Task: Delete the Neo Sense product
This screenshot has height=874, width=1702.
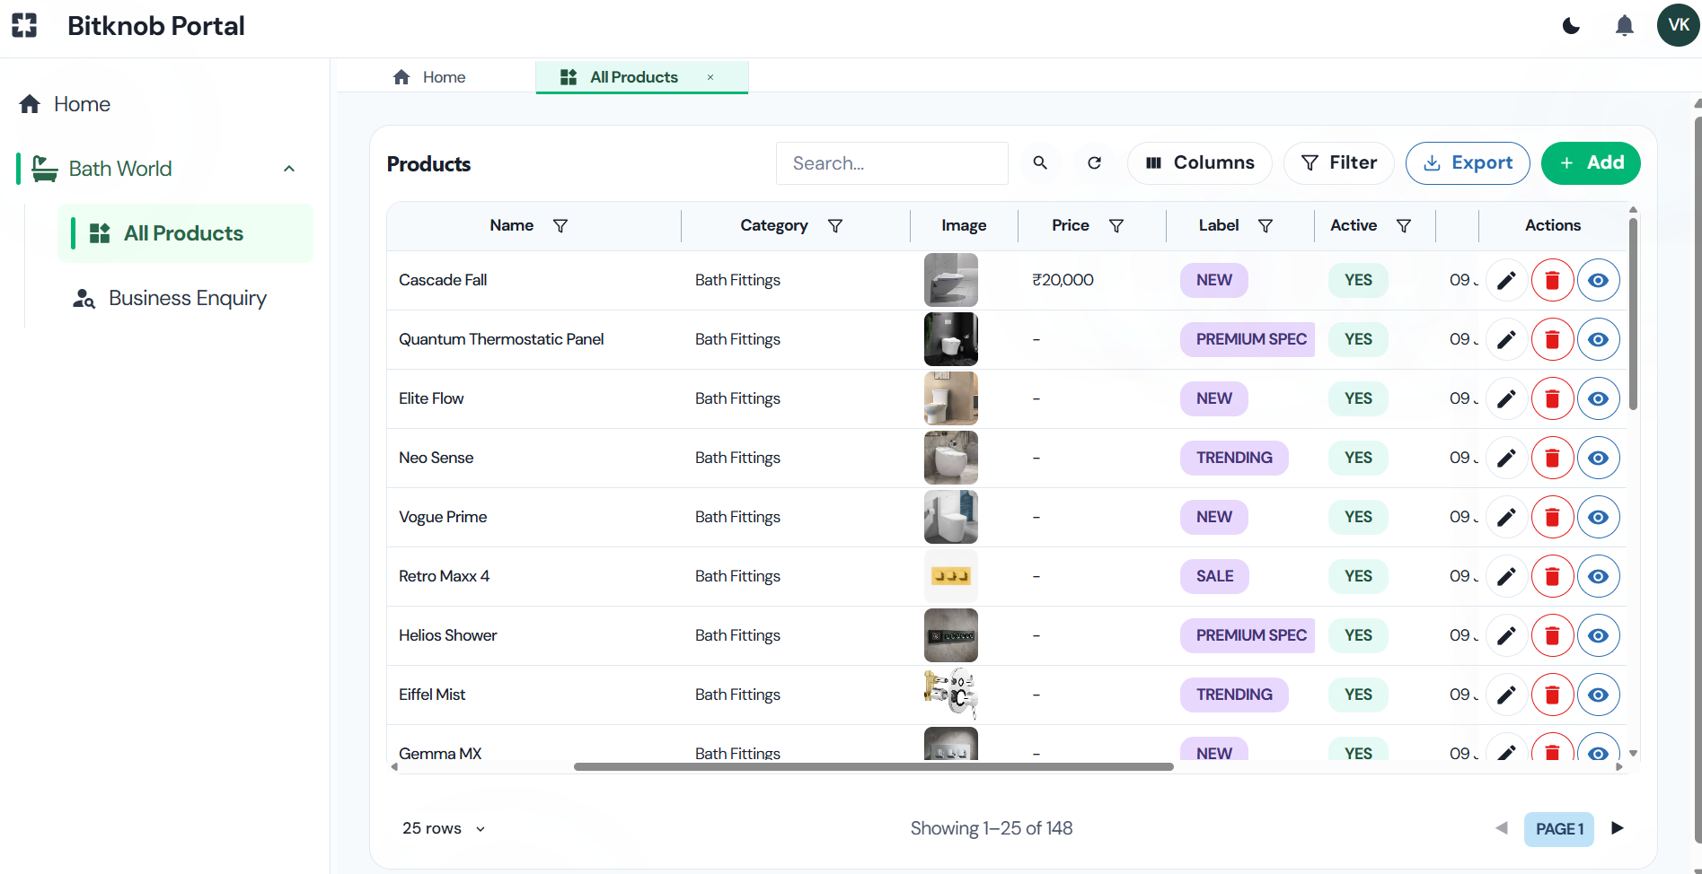Action: point(1552,458)
